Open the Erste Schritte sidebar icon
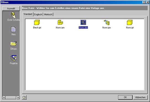The height and width of the screenshot is (102, 150). pos(13,15)
